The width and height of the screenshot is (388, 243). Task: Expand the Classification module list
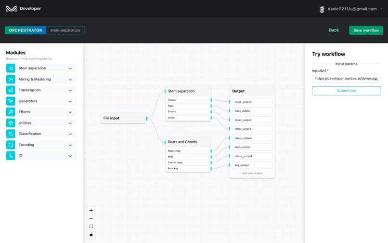click(70, 134)
